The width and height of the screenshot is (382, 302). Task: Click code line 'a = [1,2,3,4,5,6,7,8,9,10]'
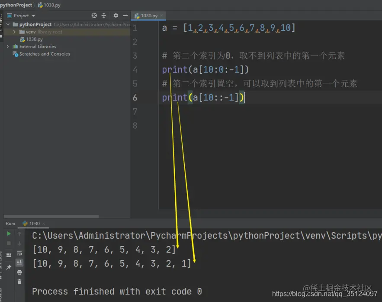228,28
